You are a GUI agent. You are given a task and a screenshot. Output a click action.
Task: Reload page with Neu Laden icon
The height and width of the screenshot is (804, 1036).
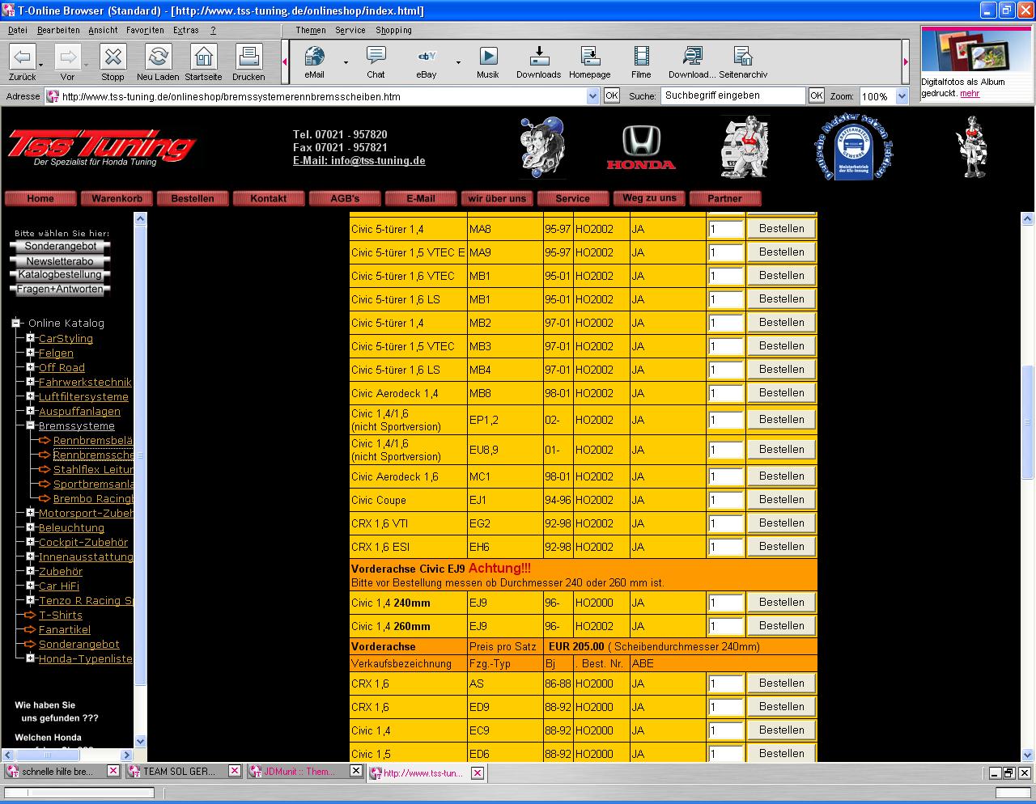point(158,57)
